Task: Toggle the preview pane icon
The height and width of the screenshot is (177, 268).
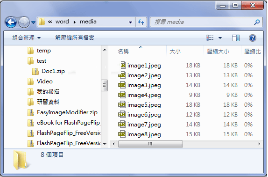Action: coord(235,38)
